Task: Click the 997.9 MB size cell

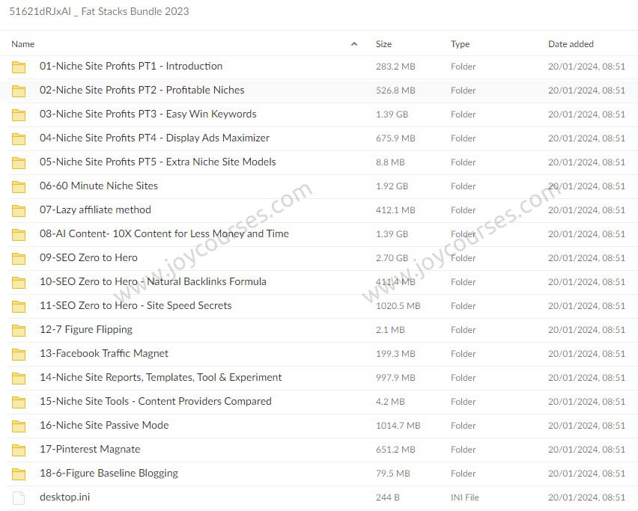Action: 395,378
